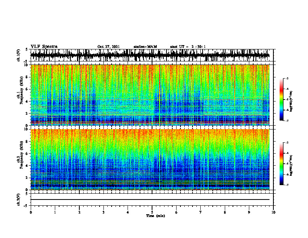Click time axis tick label "6"
Viewport: 308px width, 238px height.
click(177, 212)
